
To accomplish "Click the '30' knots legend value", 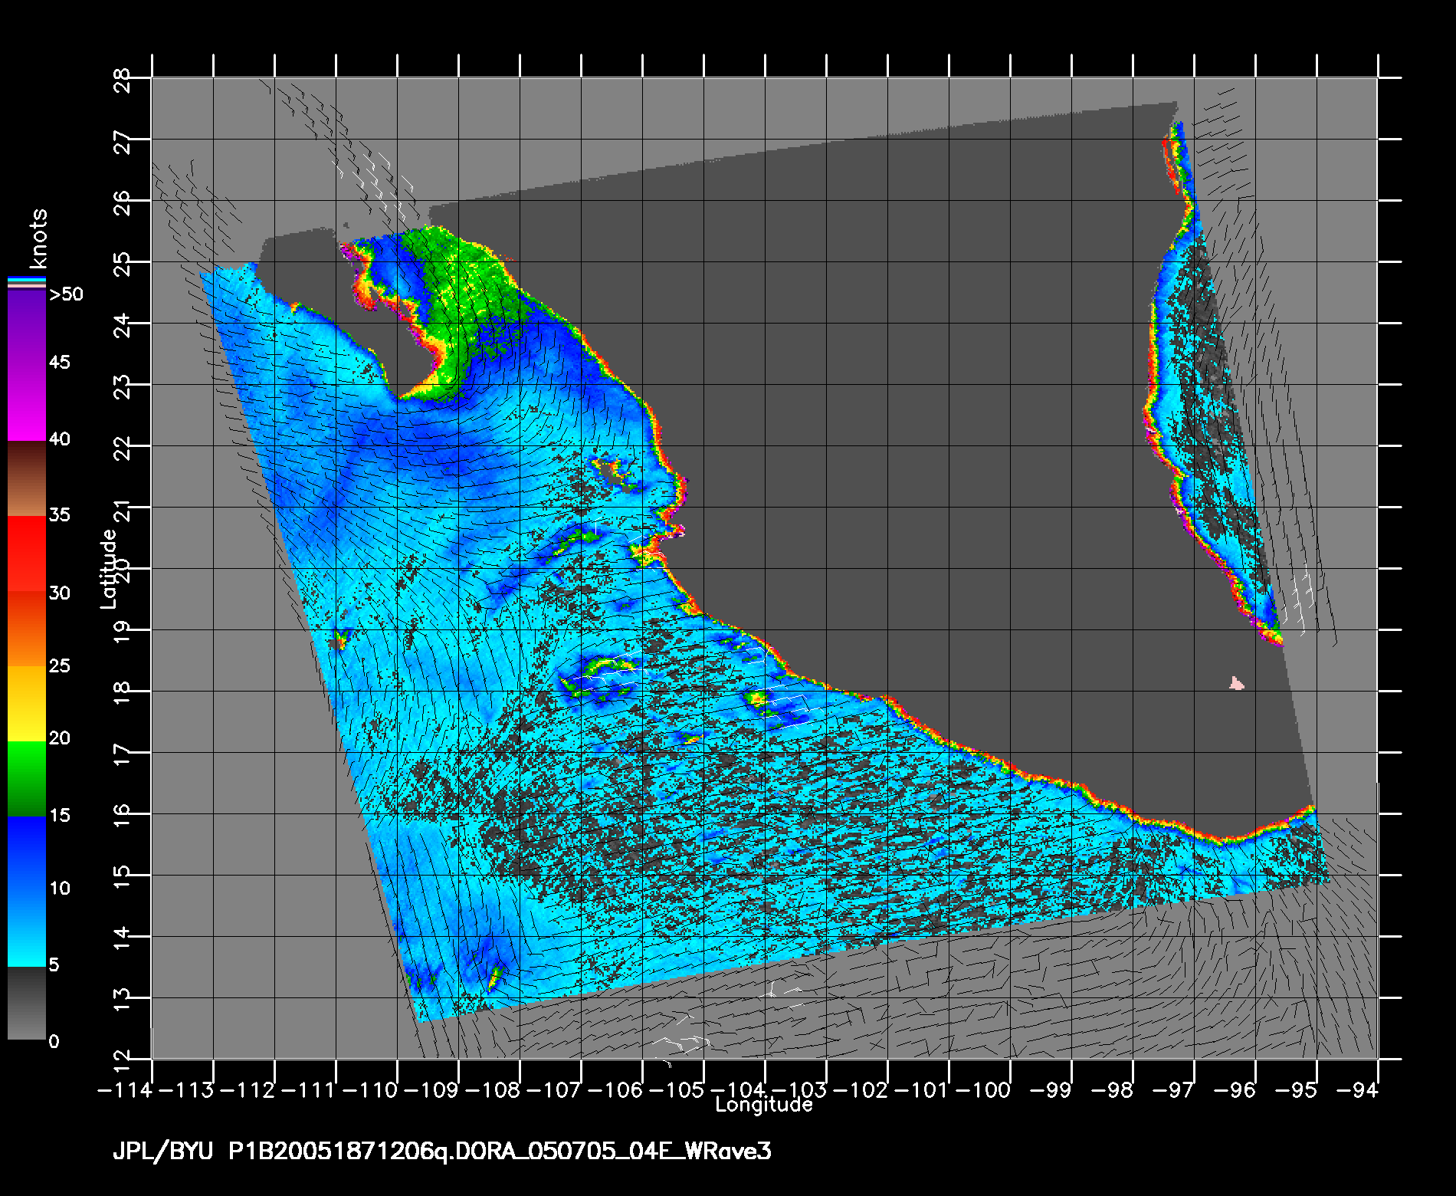I will (60, 593).
